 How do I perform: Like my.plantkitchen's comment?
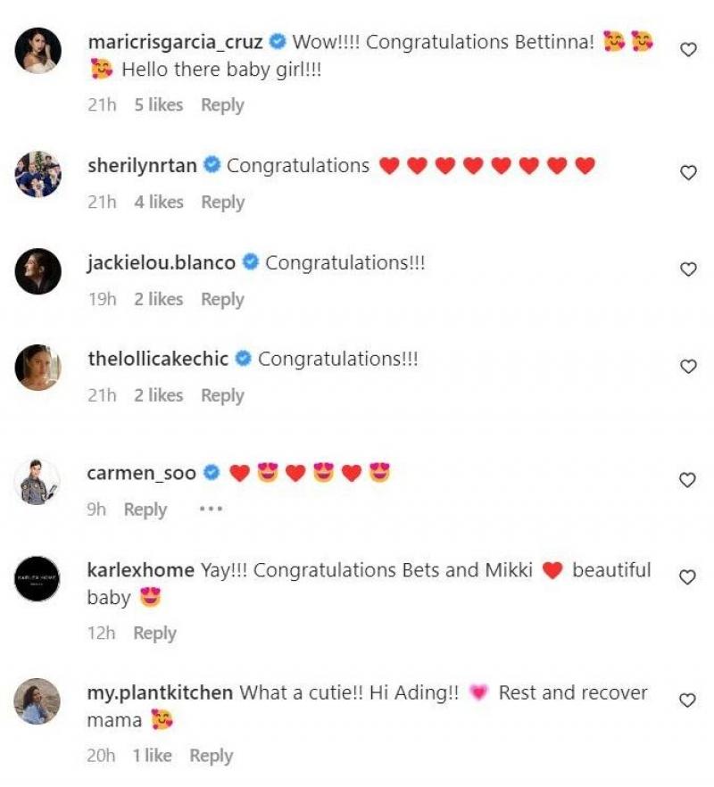(x=688, y=700)
